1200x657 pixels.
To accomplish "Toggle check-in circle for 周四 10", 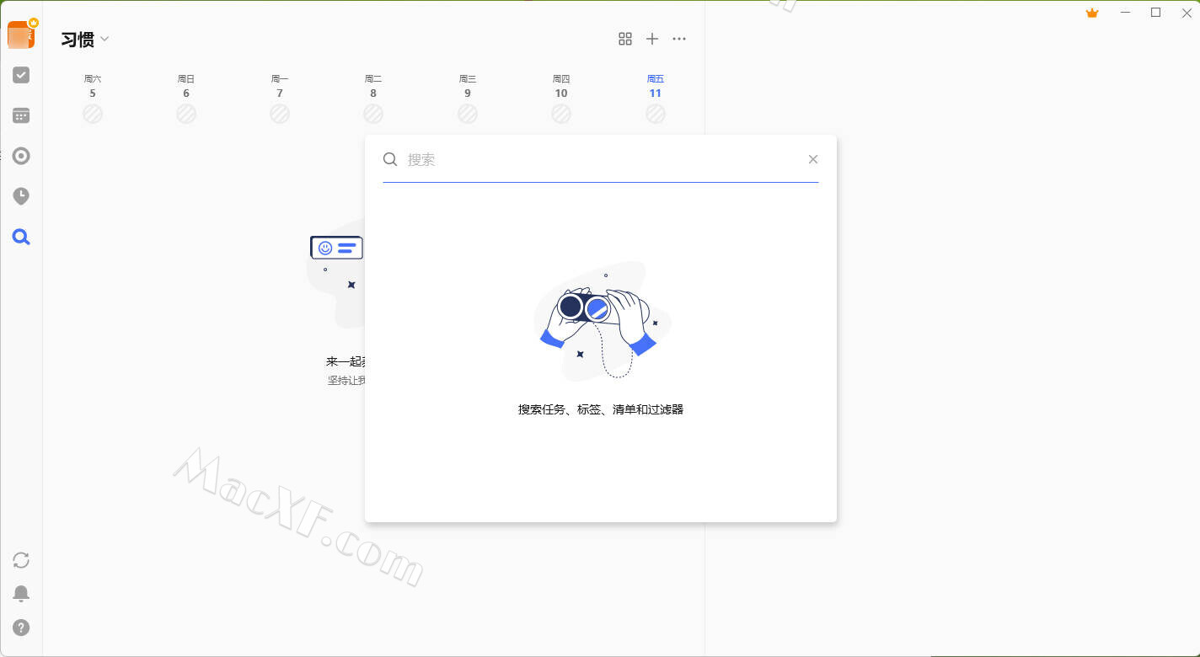I will 561,114.
